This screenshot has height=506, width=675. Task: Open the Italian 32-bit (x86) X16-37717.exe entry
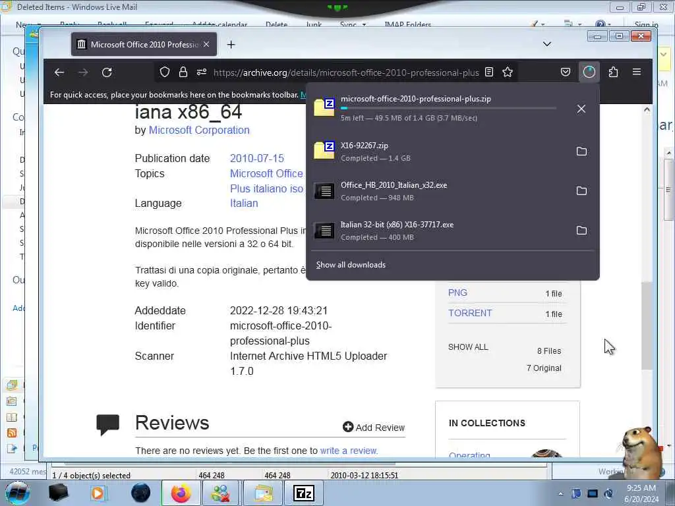pyautogui.click(x=439, y=230)
